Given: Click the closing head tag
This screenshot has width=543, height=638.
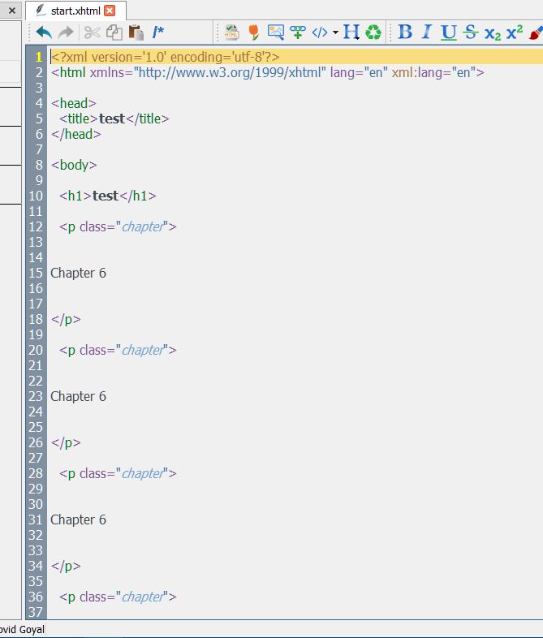Looking at the screenshot, I should coord(76,134).
